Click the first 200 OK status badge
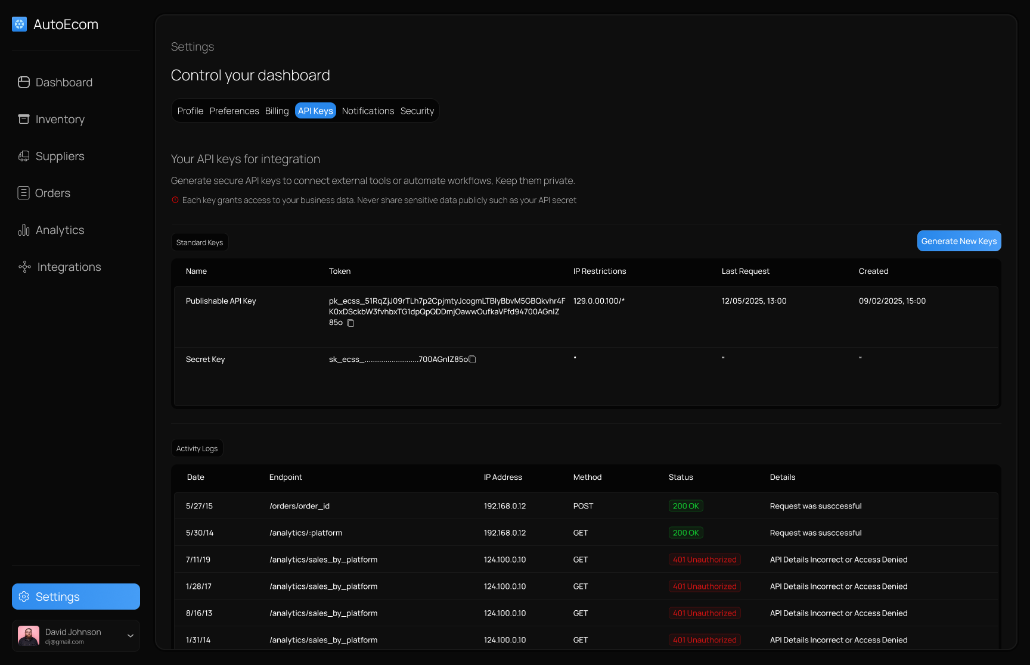Viewport: 1030px width, 665px height. tap(685, 506)
